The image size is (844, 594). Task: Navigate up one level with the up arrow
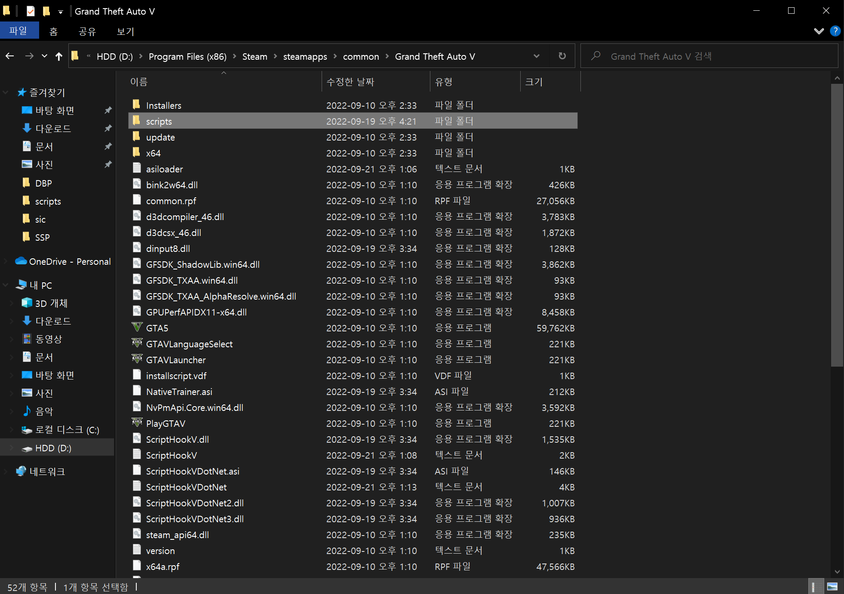pos(59,56)
